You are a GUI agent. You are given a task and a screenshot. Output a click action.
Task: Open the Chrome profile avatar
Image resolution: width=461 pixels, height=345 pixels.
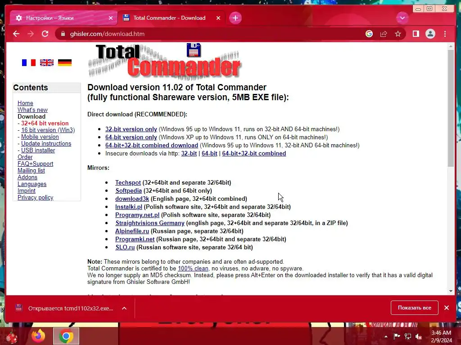[x=430, y=34]
